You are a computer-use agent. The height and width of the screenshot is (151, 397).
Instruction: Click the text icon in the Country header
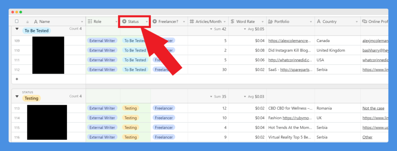pyautogui.click(x=319, y=22)
